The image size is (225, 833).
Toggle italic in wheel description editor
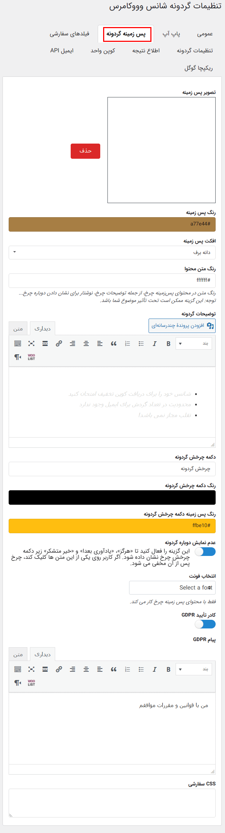[155, 343]
